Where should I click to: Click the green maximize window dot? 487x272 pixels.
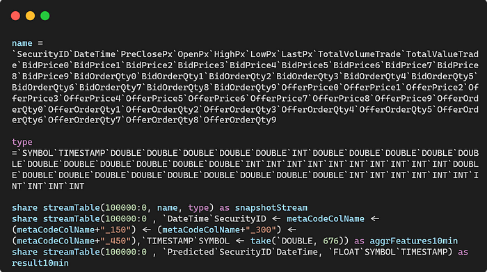(45, 15)
